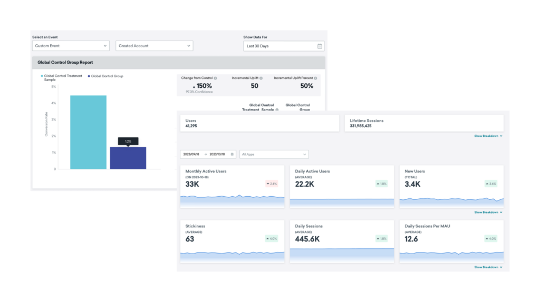This screenshot has height=303, width=540.
Task: Click the 12.6 sessions per MAU value
Action: pos(411,239)
